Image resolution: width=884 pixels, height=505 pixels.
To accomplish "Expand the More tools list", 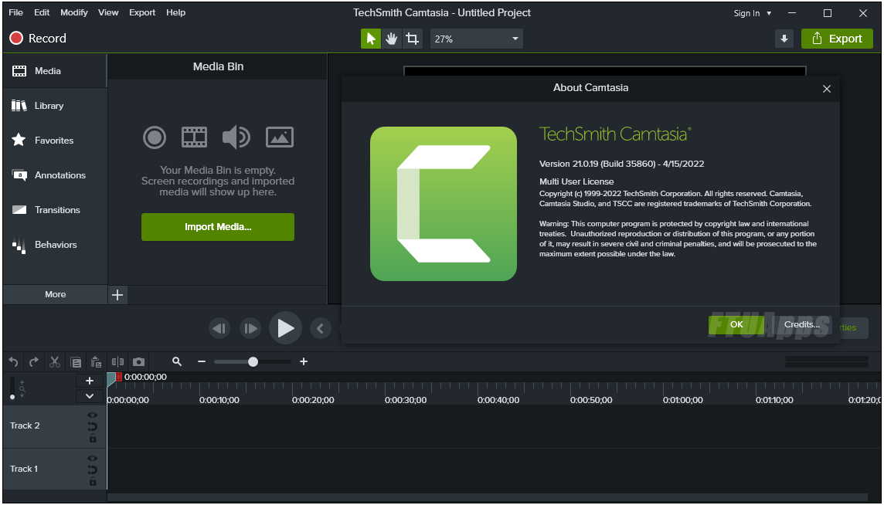I will tap(56, 294).
